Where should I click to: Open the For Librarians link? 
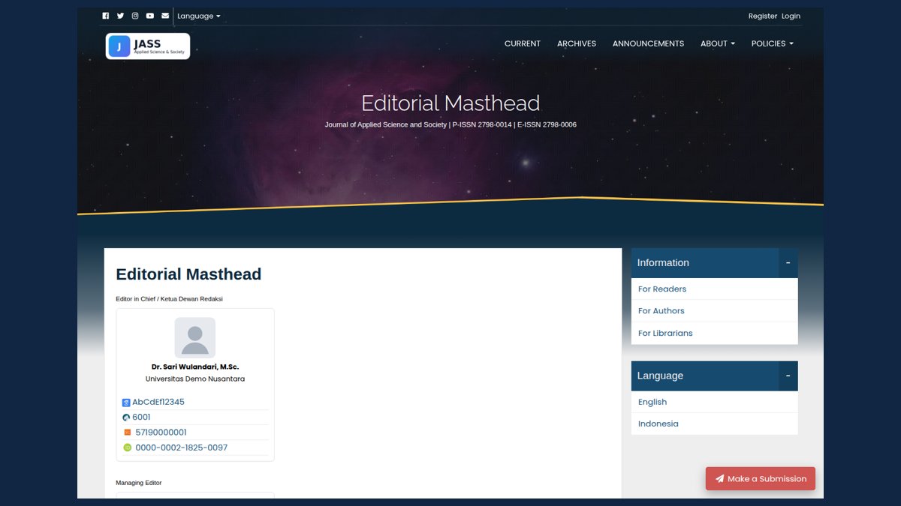tap(665, 333)
